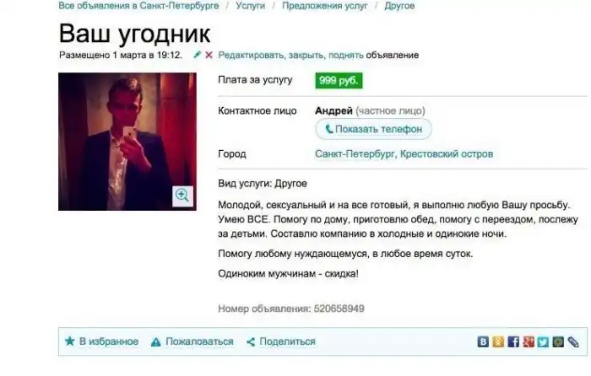Open the seller's selfie photo thumbnail
The width and height of the screenshot is (591, 376).
tap(127, 142)
